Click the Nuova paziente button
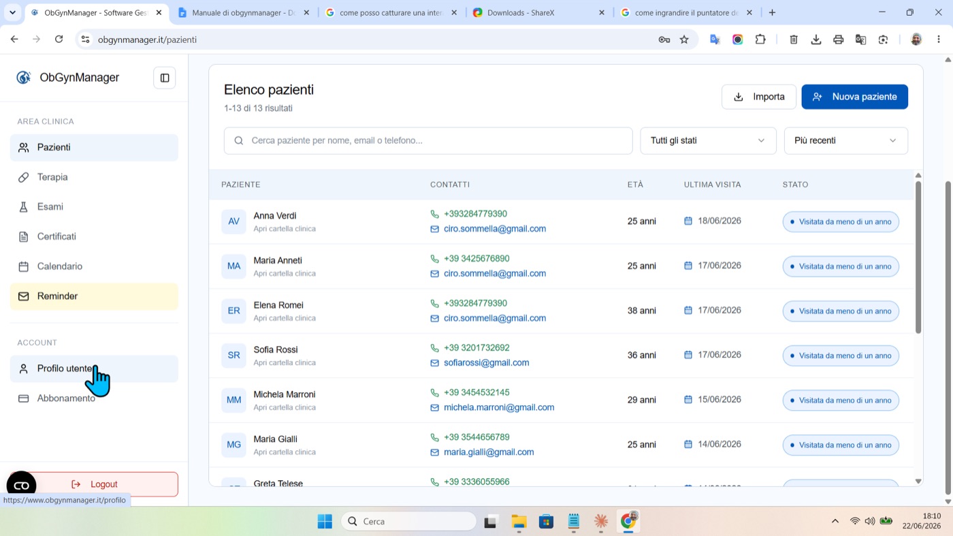 click(x=854, y=97)
